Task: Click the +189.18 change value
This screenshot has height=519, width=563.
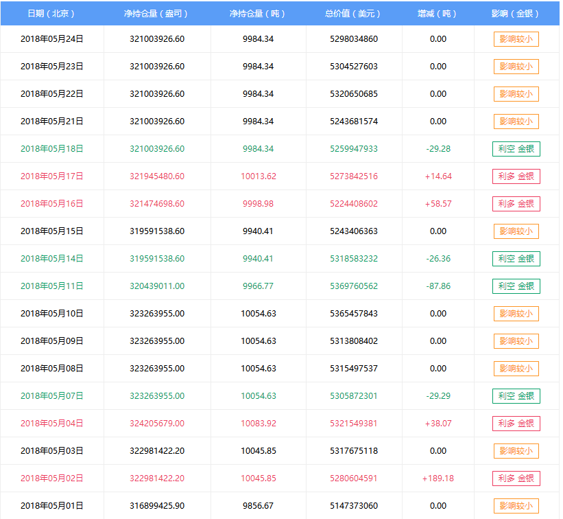Action: pos(438,478)
